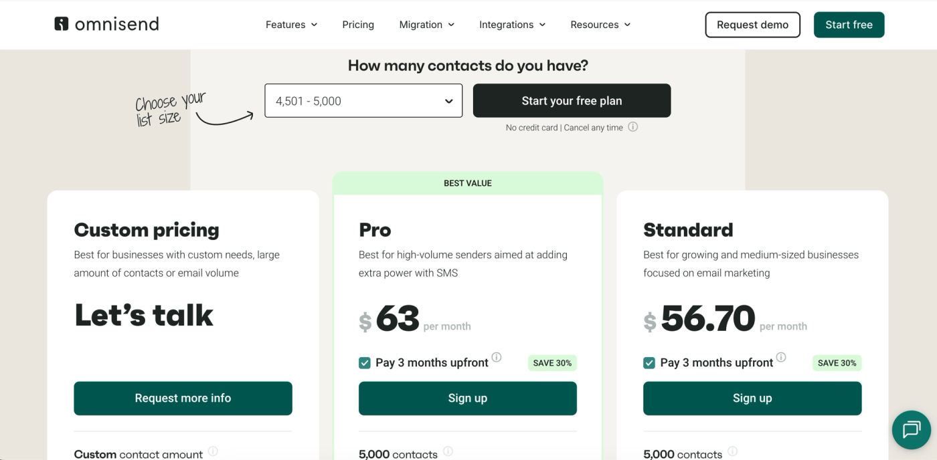Click Start your free plan
The width and height of the screenshot is (937, 460).
click(x=572, y=100)
